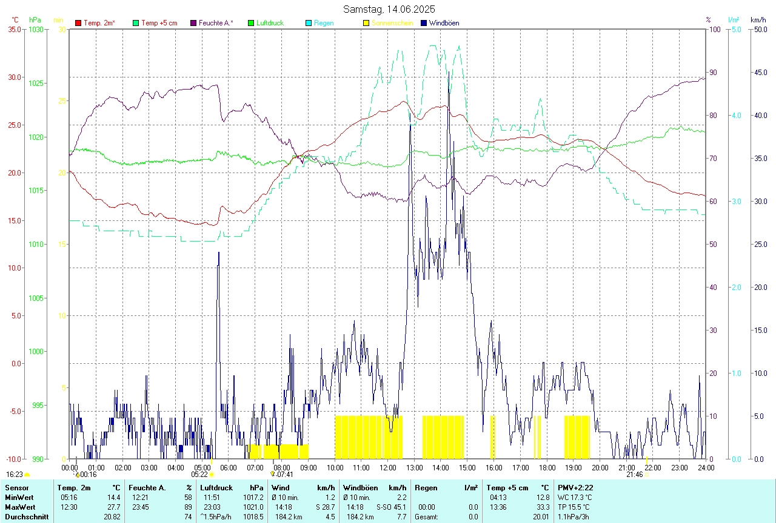Screen dimensions: 776x523
Task: Click the red Temp. 2m legend square
Action: point(78,23)
